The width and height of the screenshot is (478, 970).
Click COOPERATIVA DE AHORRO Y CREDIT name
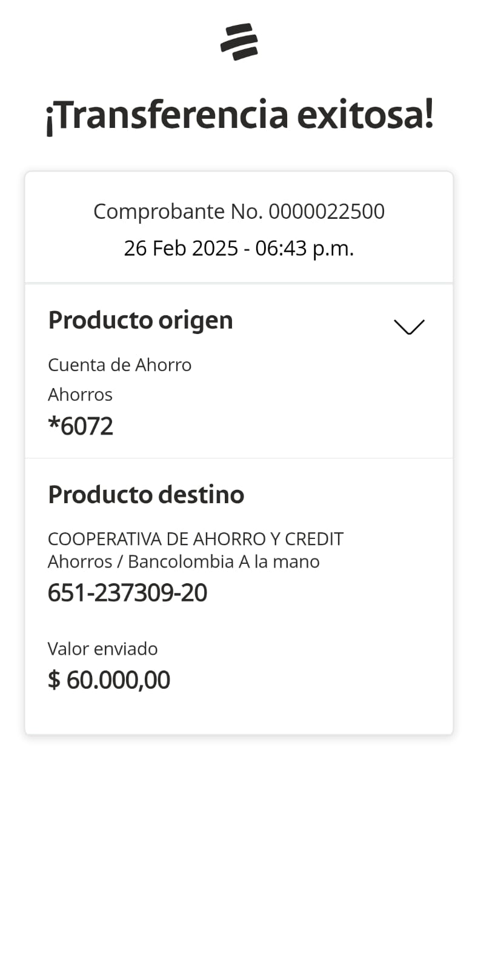195,539
